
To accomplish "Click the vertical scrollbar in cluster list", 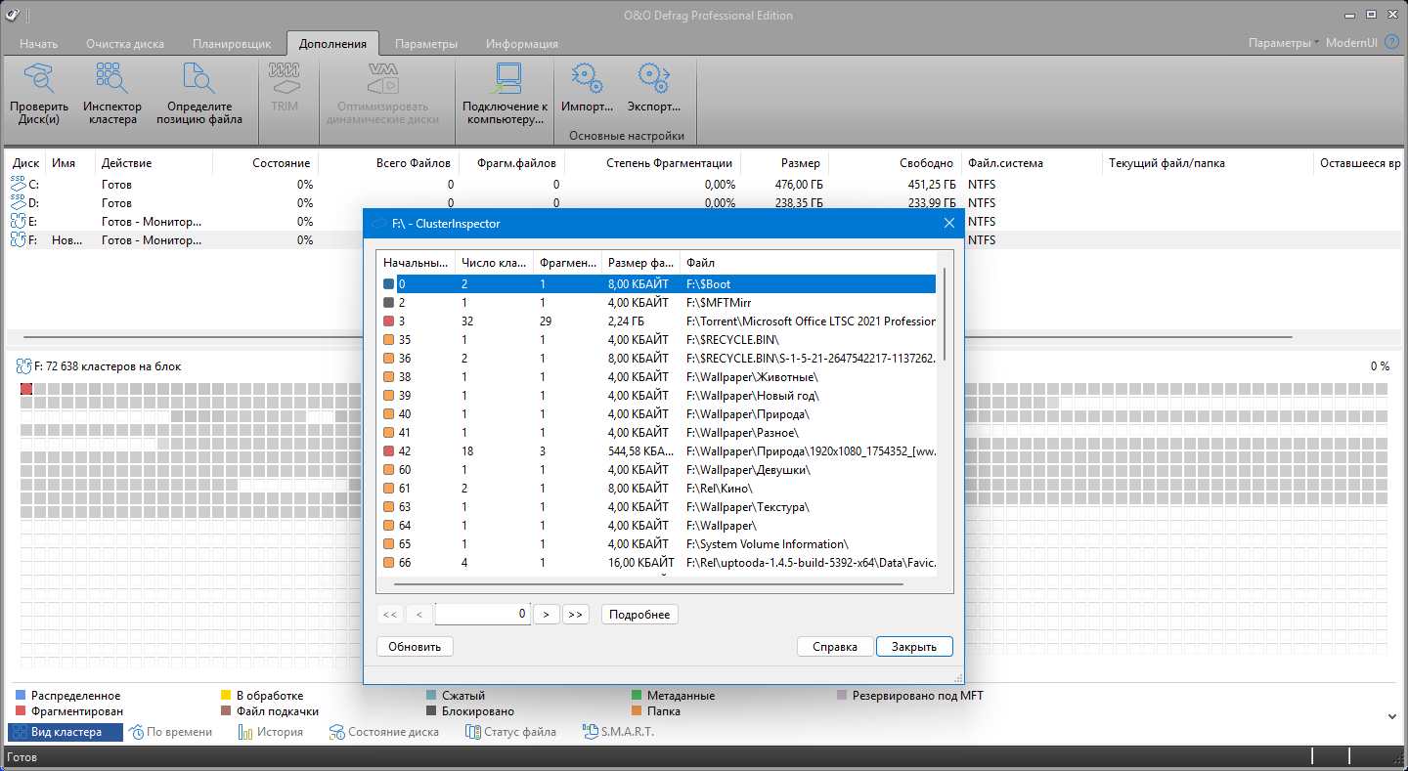I will [x=944, y=313].
